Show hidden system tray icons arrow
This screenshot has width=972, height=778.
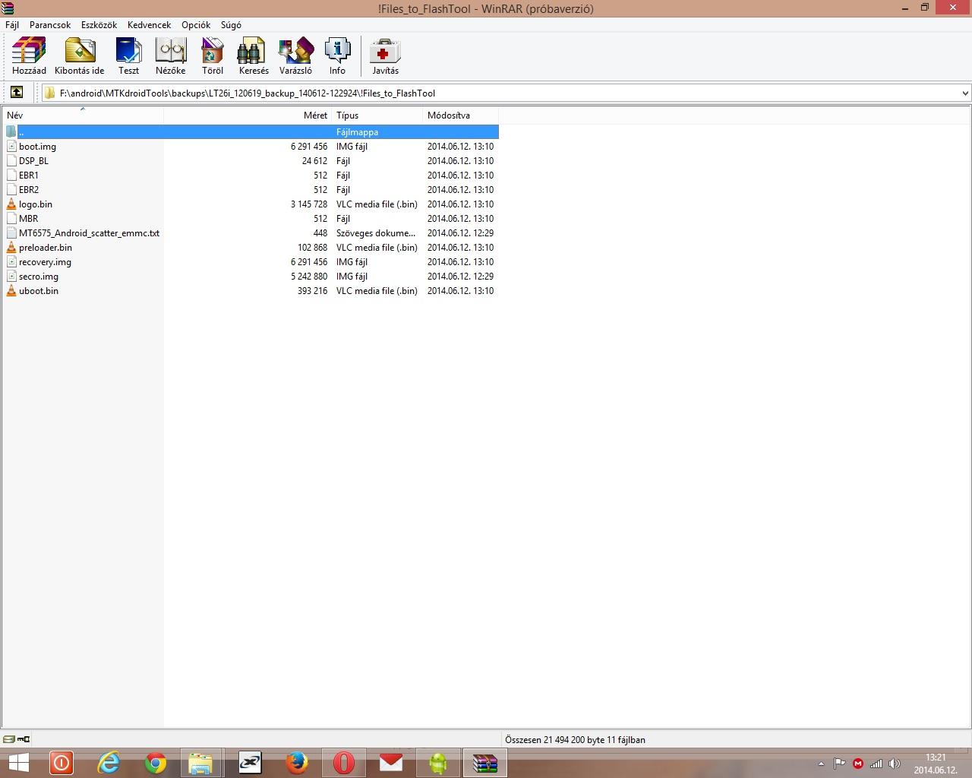click(x=821, y=764)
